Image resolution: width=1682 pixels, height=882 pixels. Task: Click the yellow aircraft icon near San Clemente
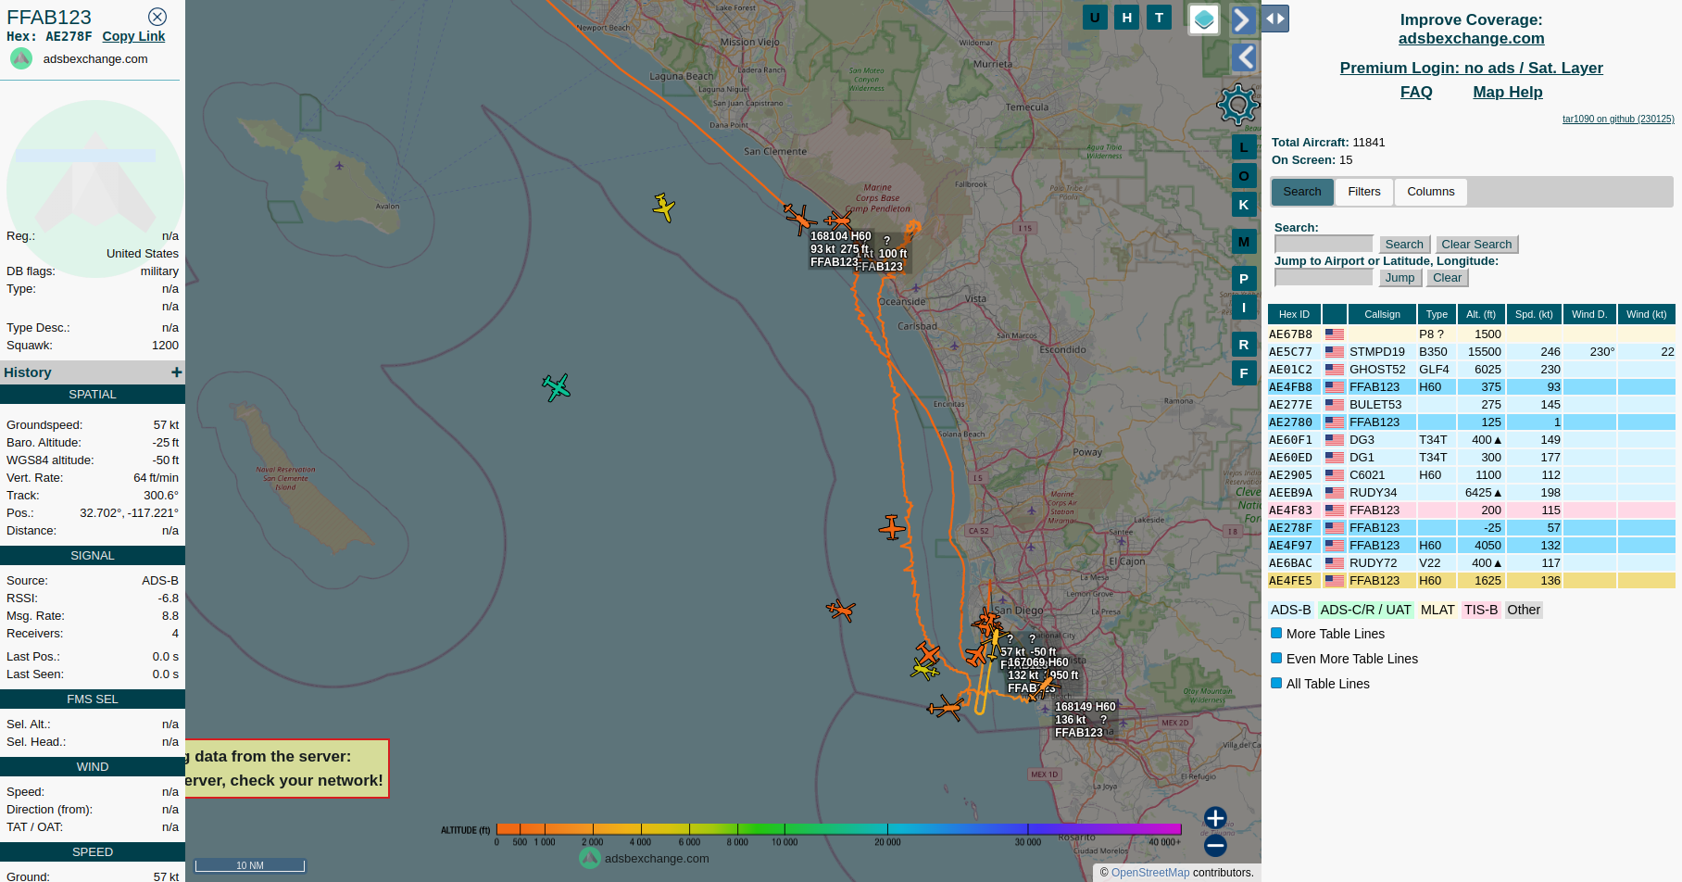pyautogui.click(x=663, y=207)
